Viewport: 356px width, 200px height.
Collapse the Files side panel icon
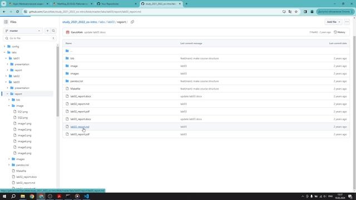point(6,22)
